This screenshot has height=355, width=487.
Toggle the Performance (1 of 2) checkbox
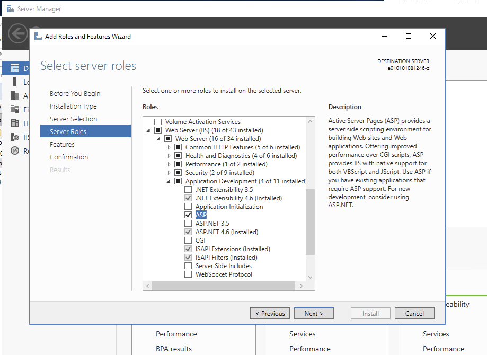[178, 164]
